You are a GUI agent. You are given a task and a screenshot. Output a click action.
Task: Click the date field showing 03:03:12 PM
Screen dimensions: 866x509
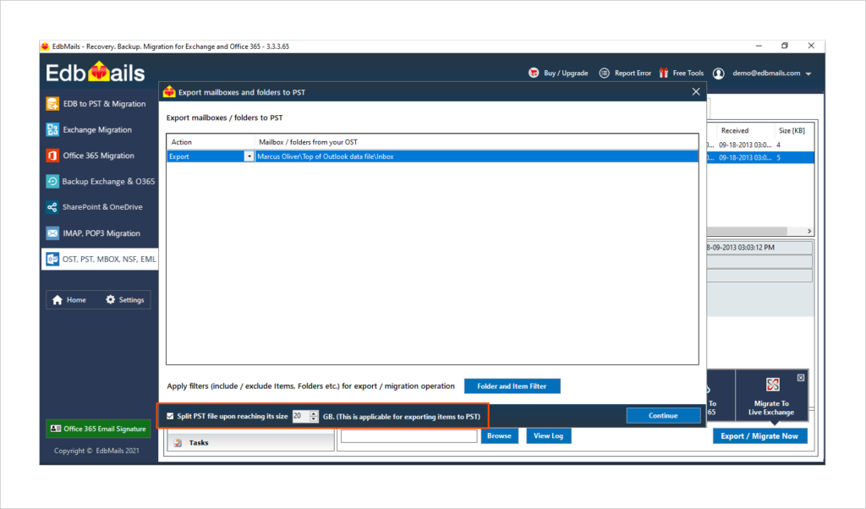(759, 248)
